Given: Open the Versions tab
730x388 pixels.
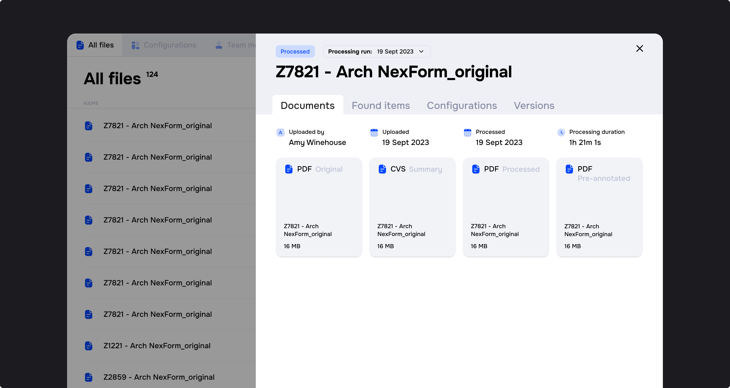Looking at the screenshot, I should 534,105.
